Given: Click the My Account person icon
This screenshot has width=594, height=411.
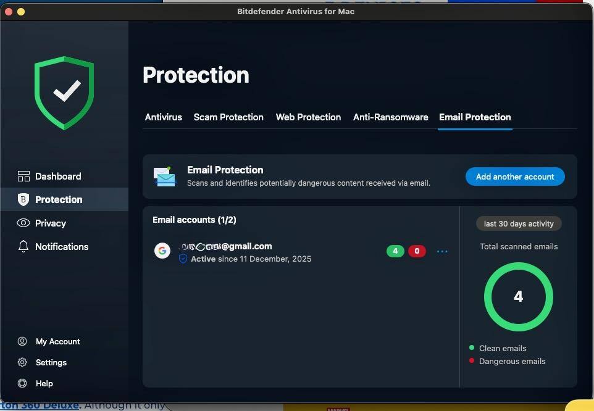Looking at the screenshot, I should (22, 341).
